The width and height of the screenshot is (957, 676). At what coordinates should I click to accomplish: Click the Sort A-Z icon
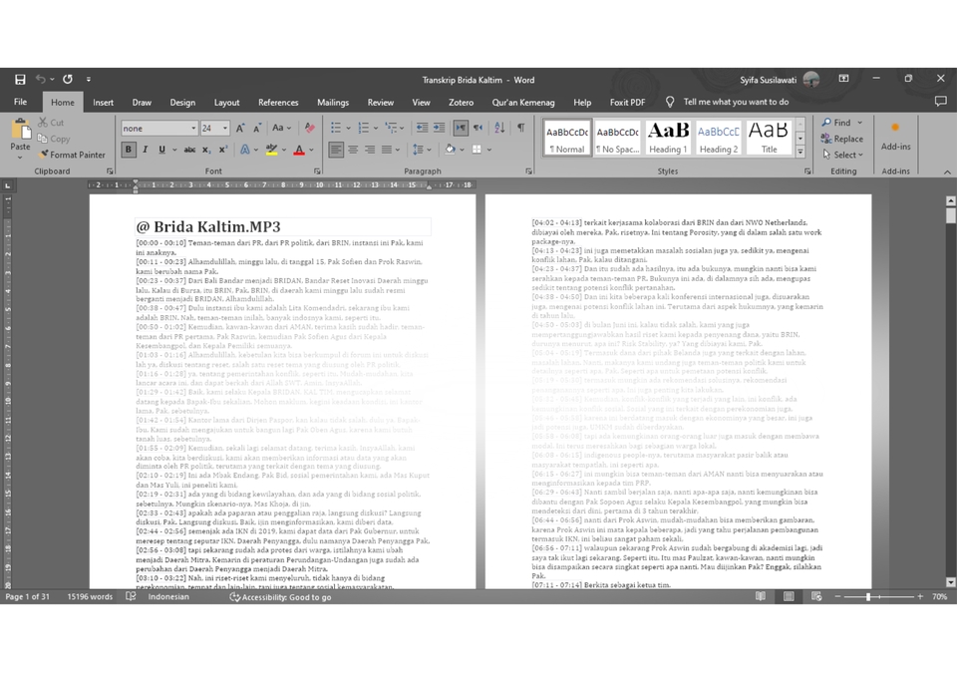click(x=499, y=128)
